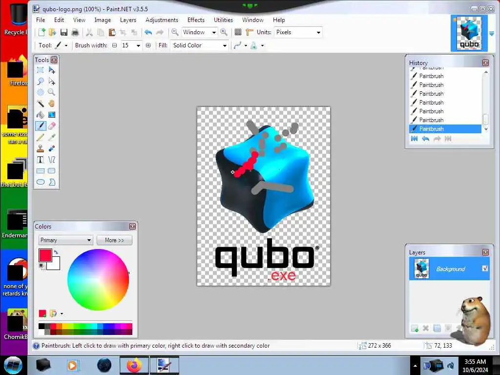
Task: Click the New image toolbar icon
Action: coord(42,32)
